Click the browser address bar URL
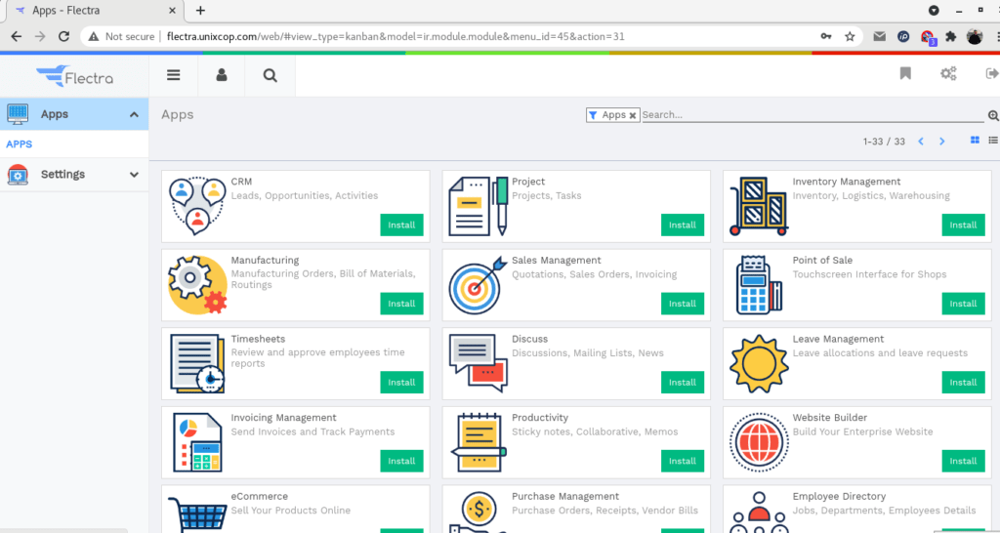Viewport: 1000px width, 533px height. pyautogui.click(x=396, y=36)
